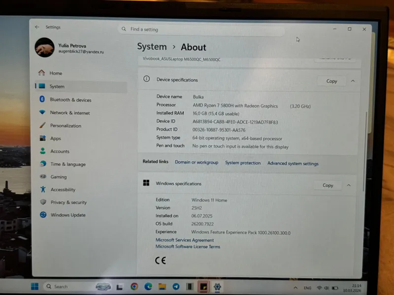The image size is (394, 295).
Task: Click the Gaming controller icon
Action: [43, 177]
